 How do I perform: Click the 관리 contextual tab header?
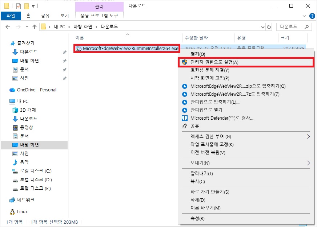[99, 7]
